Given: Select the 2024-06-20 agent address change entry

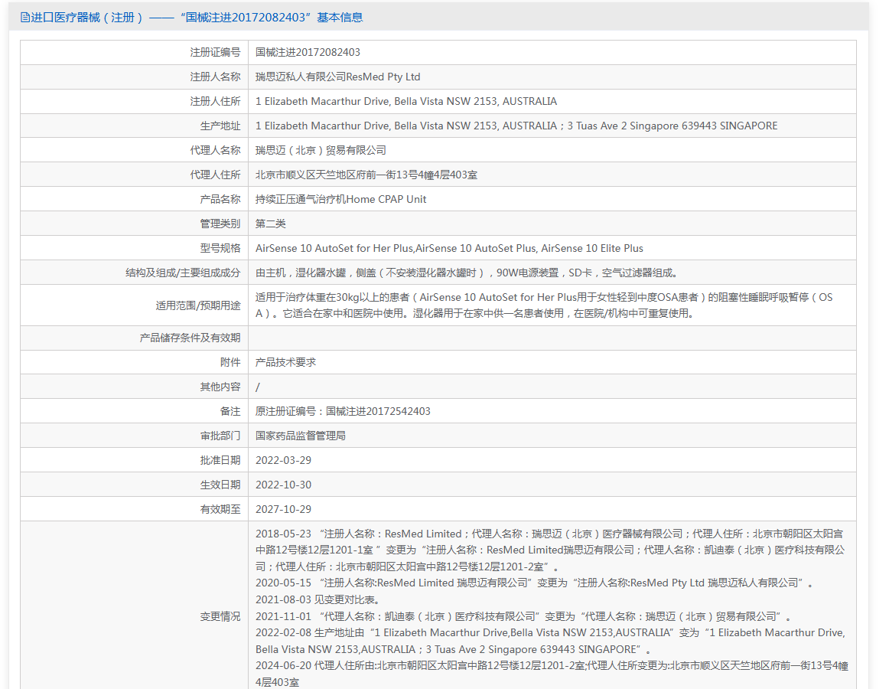Looking at the screenshot, I should pyautogui.click(x=552, y=674).
